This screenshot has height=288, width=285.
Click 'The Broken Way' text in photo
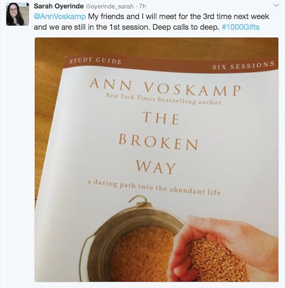point(158,143)
